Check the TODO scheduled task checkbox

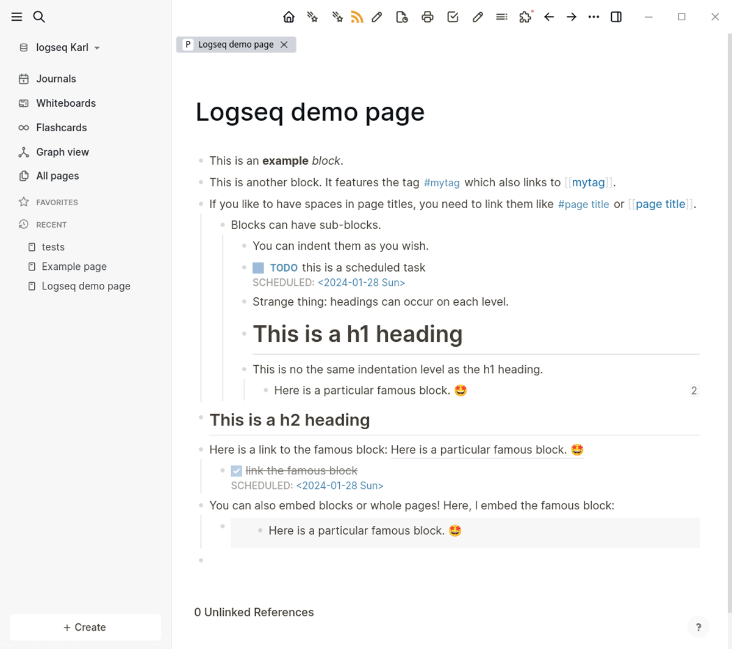257,267
